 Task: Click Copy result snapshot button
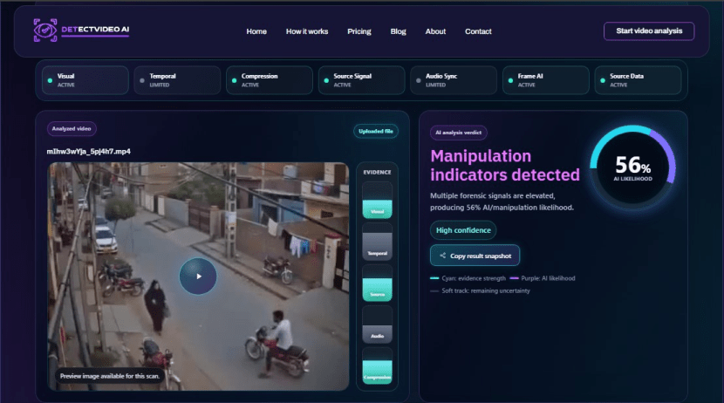[475, 256]
